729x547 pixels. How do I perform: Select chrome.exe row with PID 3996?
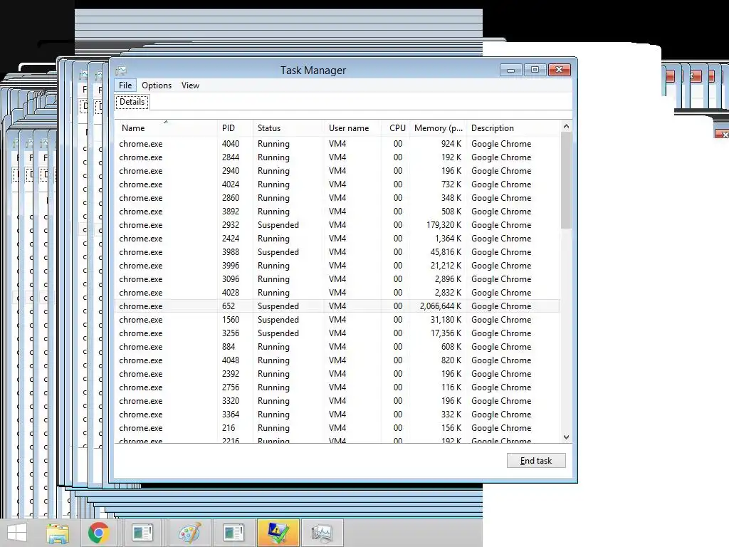[x=337, y=266]
